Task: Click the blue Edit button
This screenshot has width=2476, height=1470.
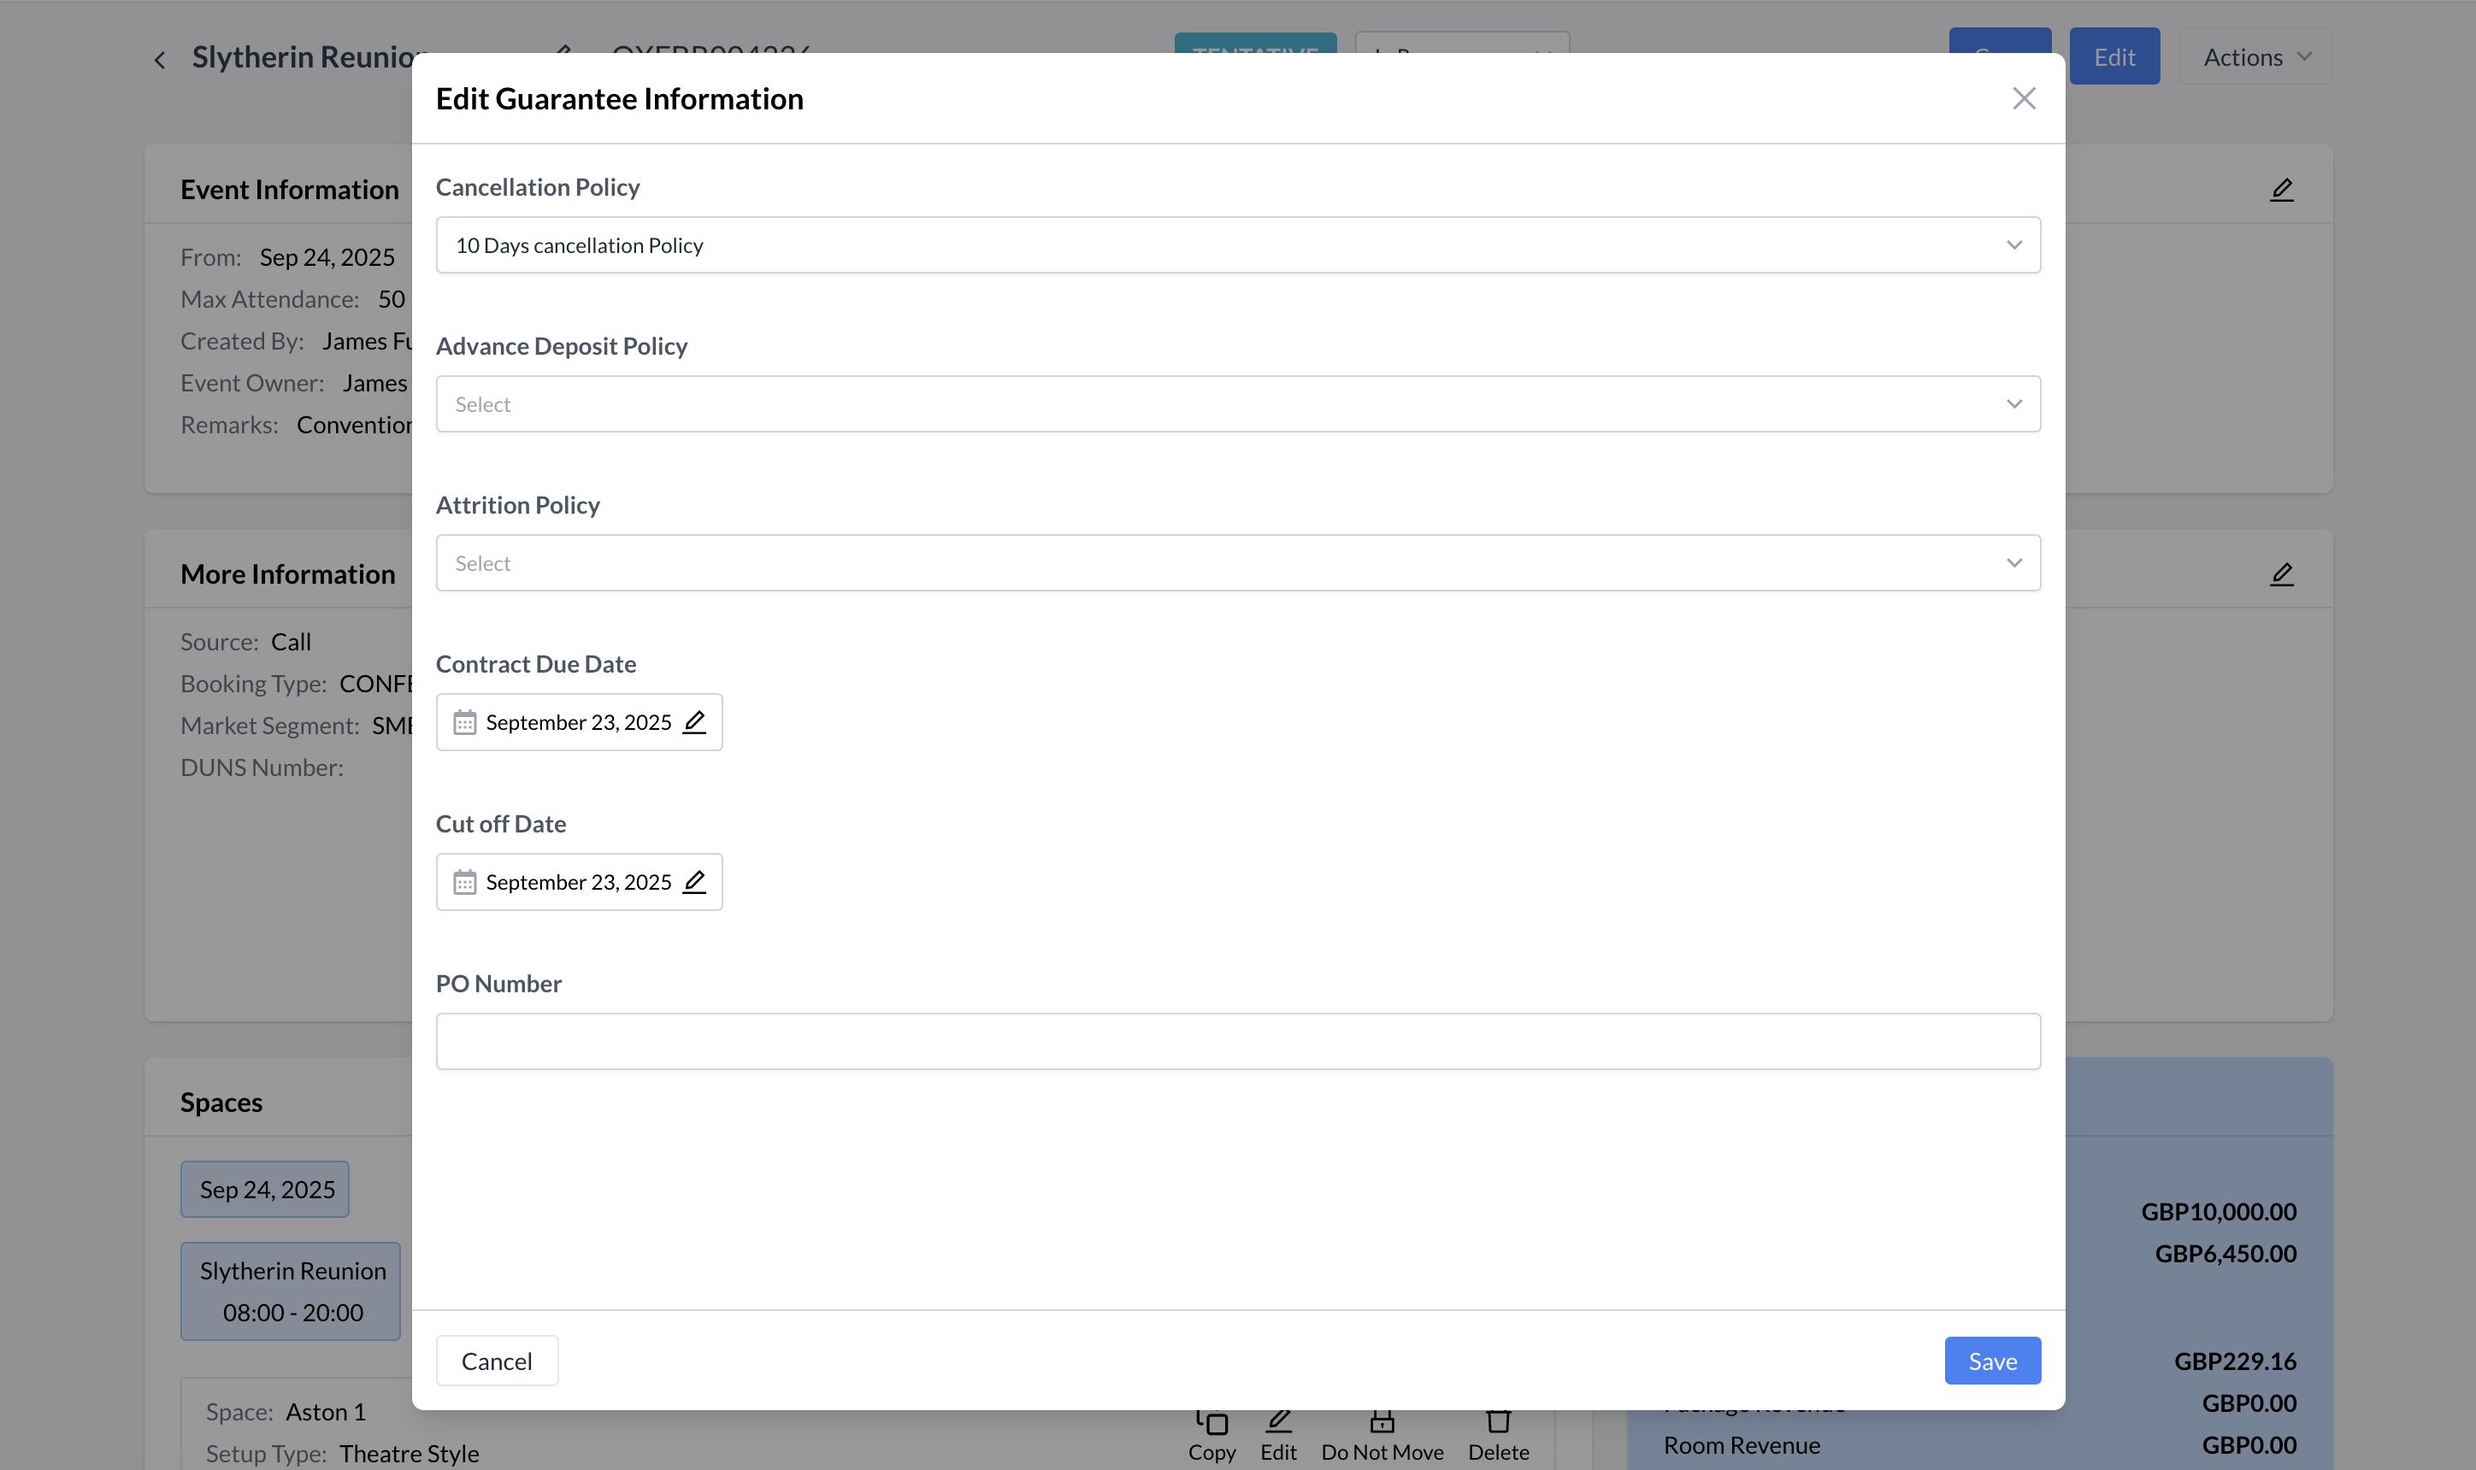Action: click(2113, 57)
